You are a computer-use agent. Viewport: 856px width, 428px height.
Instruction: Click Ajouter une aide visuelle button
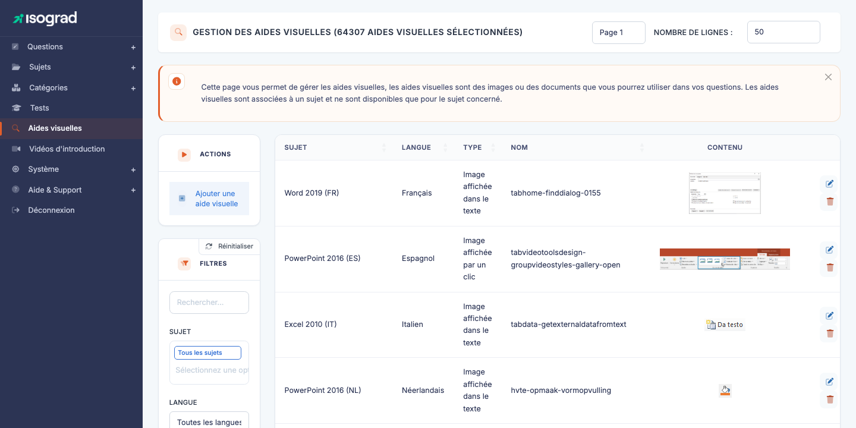pyautogui.click(x=209, y=199)
